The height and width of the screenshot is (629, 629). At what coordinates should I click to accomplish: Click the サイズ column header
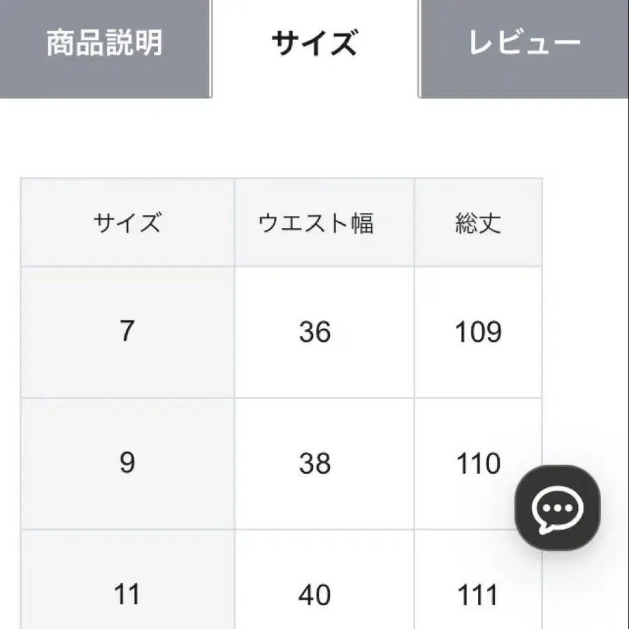pyautogui.click(x=127, y=223)
